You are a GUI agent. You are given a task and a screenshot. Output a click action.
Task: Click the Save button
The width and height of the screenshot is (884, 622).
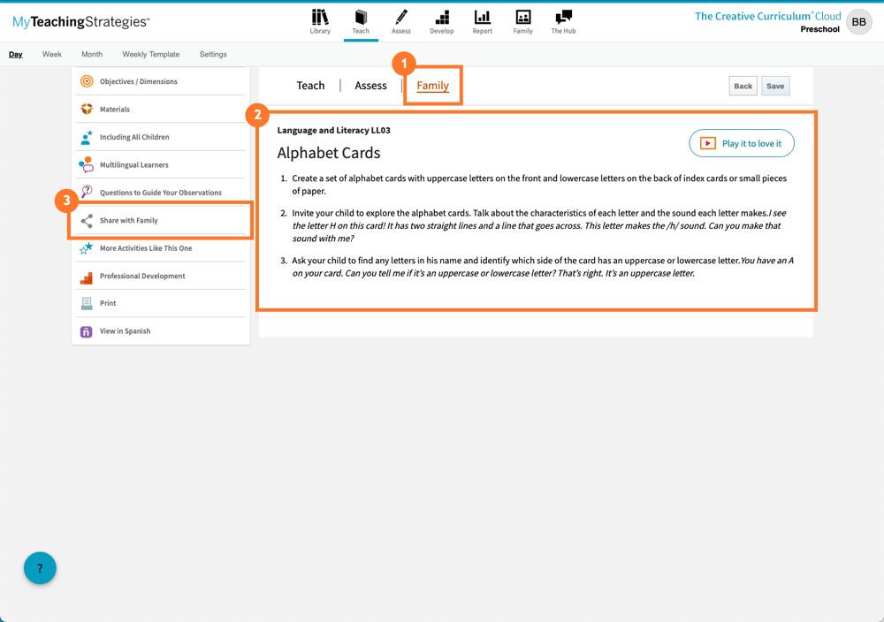pyautogui.click(x=775, y=86)
